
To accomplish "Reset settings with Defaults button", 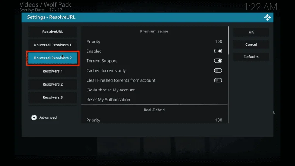I will 251,57.
